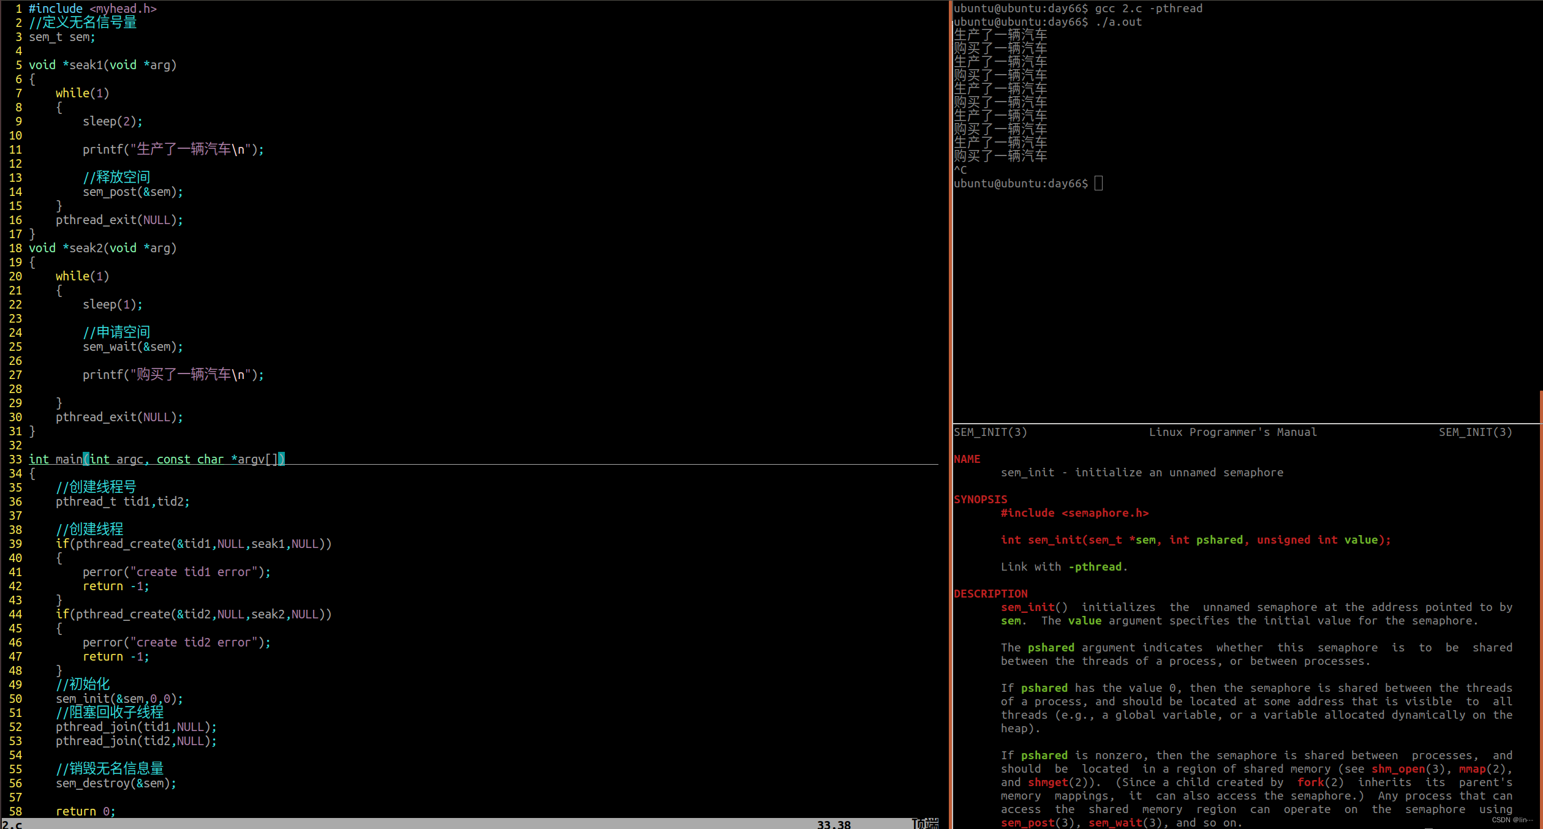Place cursor on sem_wait(&sem) statement
The height and width of the screenshot is (829, 1543).
click(x=132, y=347)
